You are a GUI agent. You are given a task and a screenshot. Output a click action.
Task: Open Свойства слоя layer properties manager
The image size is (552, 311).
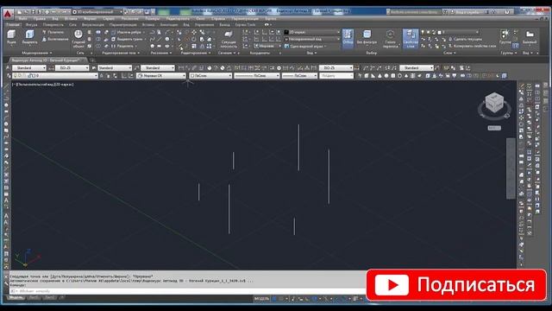point(411,39)
